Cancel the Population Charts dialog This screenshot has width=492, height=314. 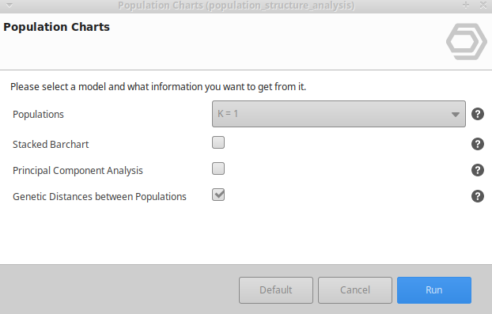355,290
